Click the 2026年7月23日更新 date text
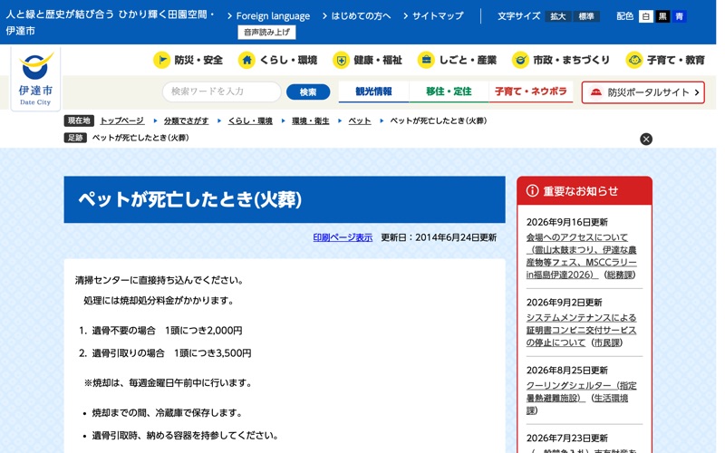 pos(567,439)
